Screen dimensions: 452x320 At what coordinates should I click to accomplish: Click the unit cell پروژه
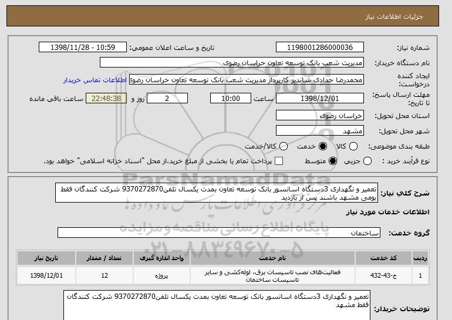(161, 275)
